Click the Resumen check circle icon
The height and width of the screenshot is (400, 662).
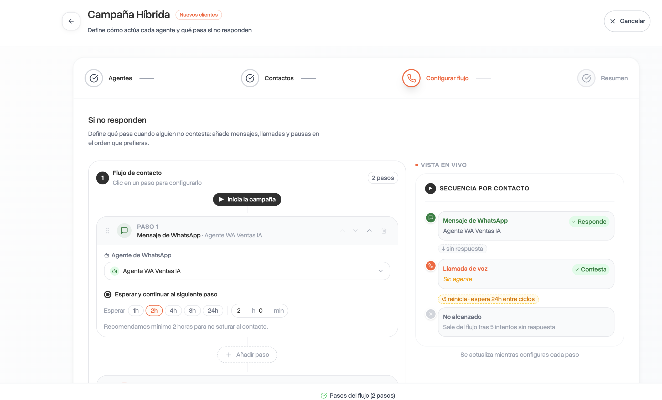point(586,78)
